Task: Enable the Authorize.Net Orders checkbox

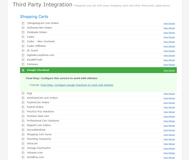Action: tap(23, 28)
